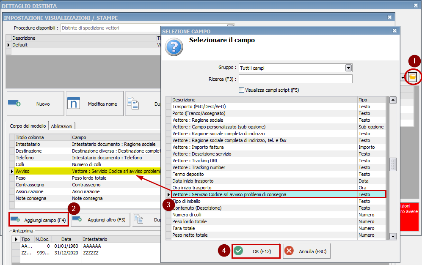The height and width of the screenshot is (265, 422).
Task: Click the Modifica nome 'n' icon
Action: pyautogui.click(x=74, y=103)
